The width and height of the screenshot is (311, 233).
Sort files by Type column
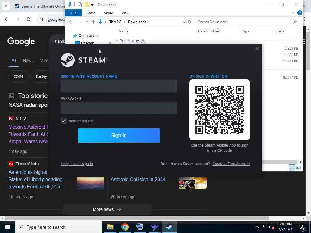coord(245,31)
